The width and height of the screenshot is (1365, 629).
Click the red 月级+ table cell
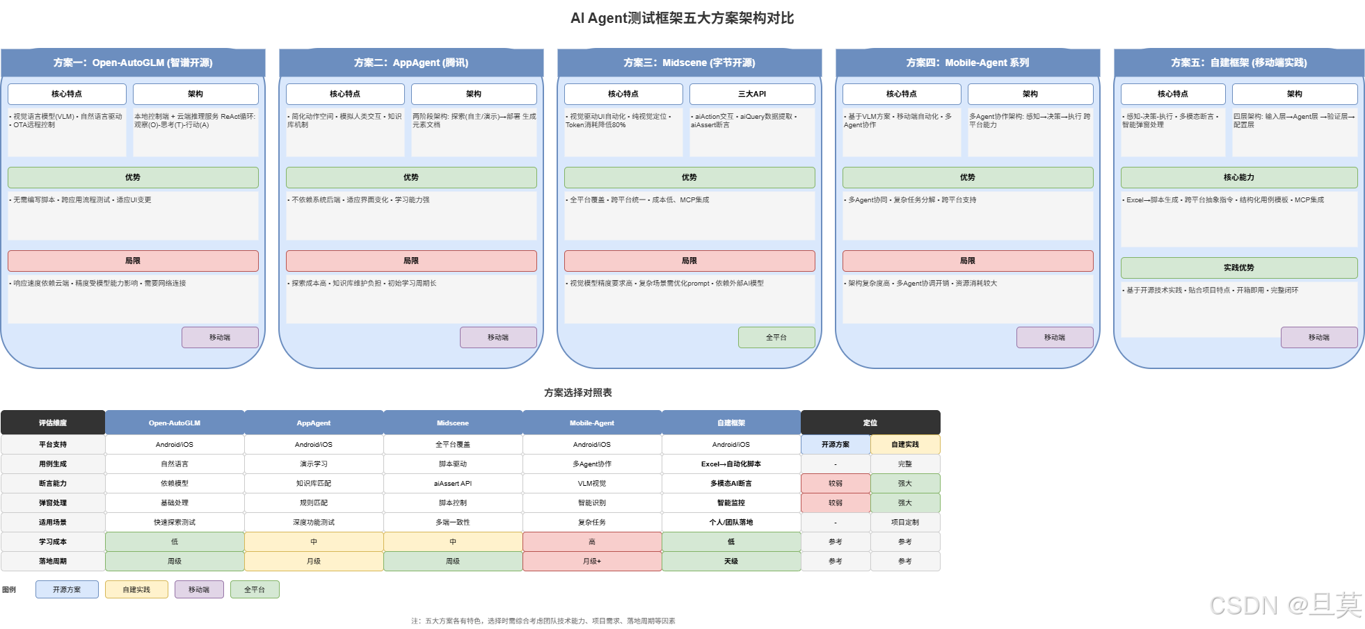coord(592,561)
